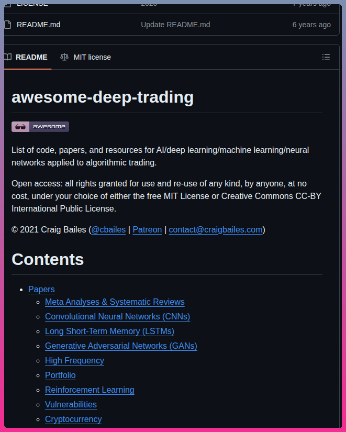The width and height of the screenshot is (346, 432).
Task: Click the awesome-deep-trading heading
Action: click(x=103, y=97)
